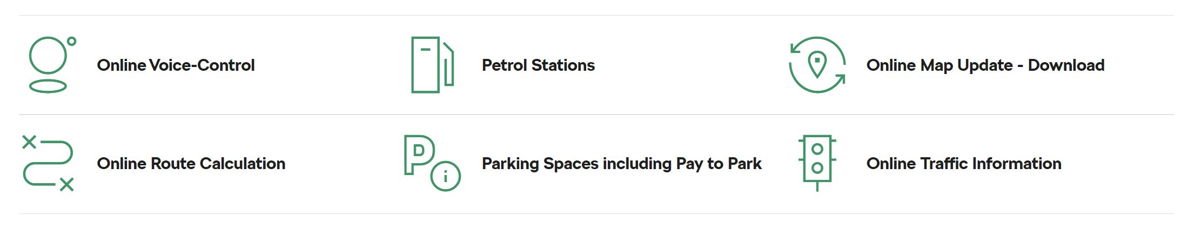Click the route end X marker
The image size is (1188, 248).
pos(66,185)
